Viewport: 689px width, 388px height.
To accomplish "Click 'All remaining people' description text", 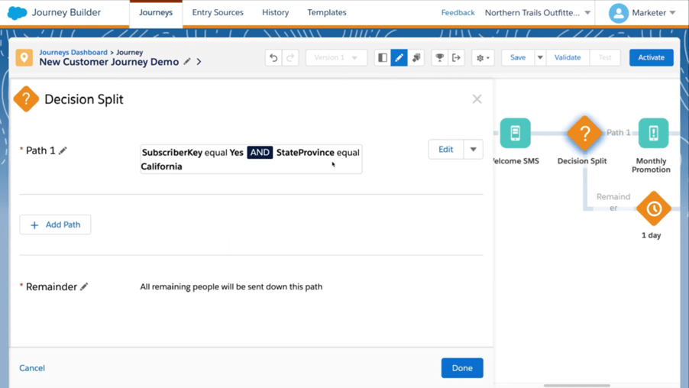I will coord(231,286).
